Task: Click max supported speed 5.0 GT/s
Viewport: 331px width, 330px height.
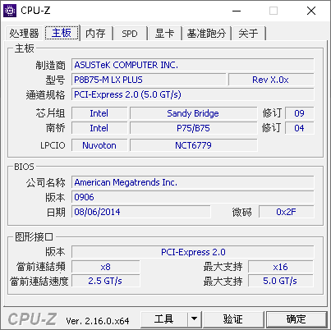Action: 281,281
